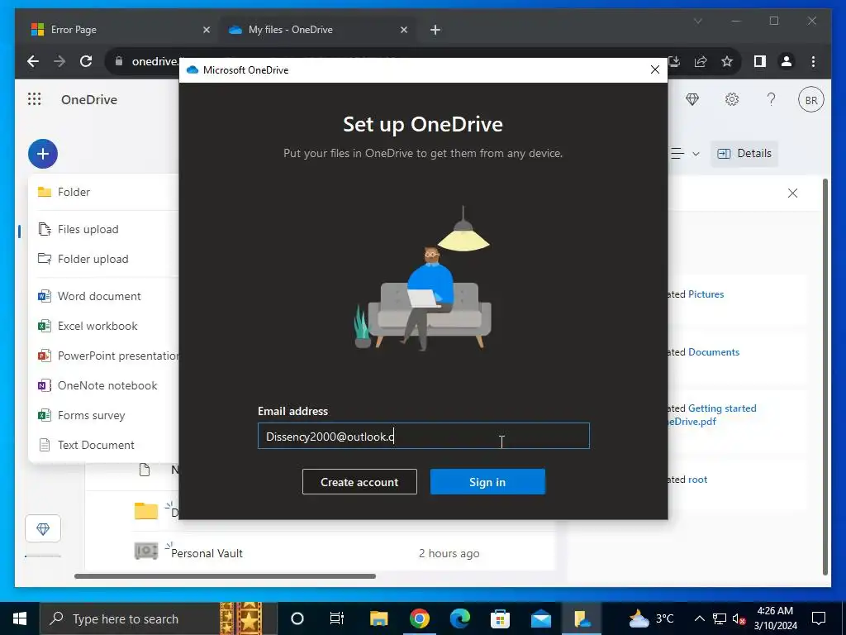Open Google Chrome from taskbar

tap(419, 618)
